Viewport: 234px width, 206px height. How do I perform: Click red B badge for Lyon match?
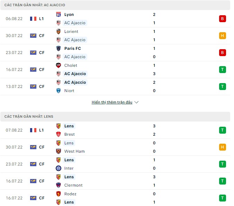(223, 19)
